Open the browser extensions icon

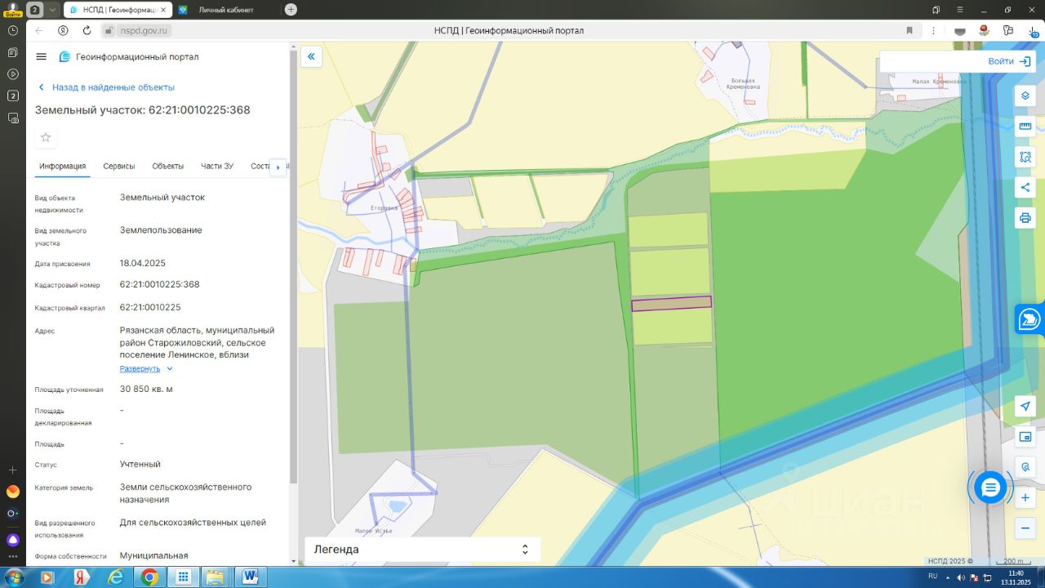pos(1008,30)
